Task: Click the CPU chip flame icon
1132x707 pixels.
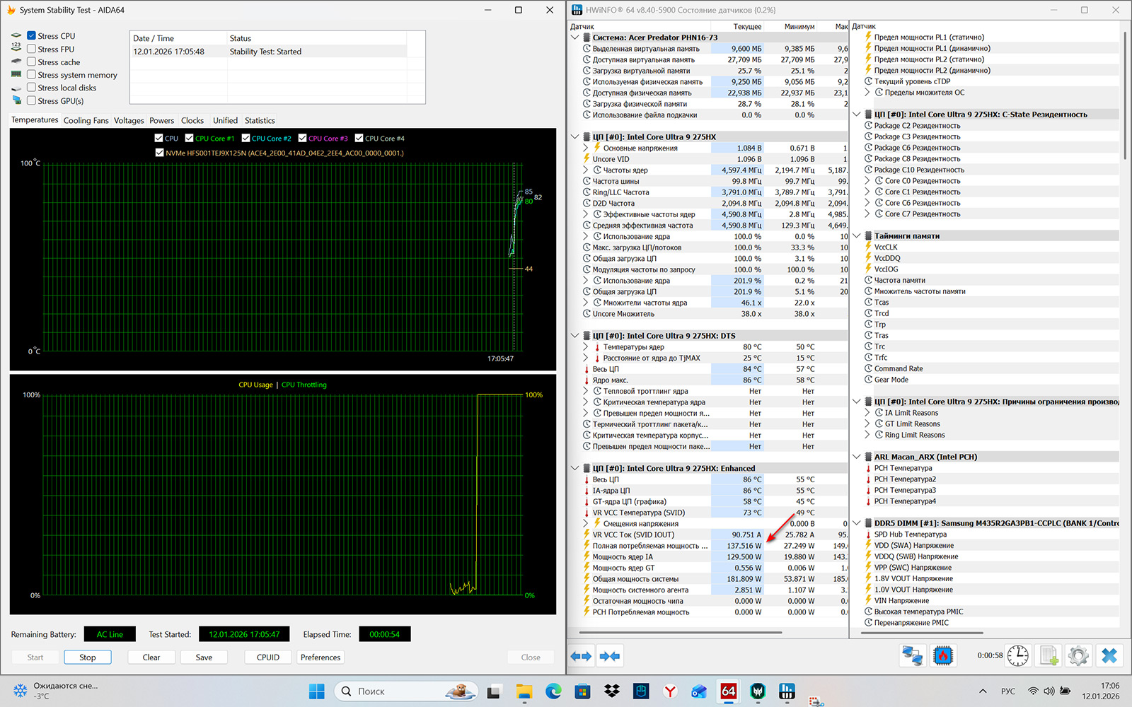Action: pos(942,655)
